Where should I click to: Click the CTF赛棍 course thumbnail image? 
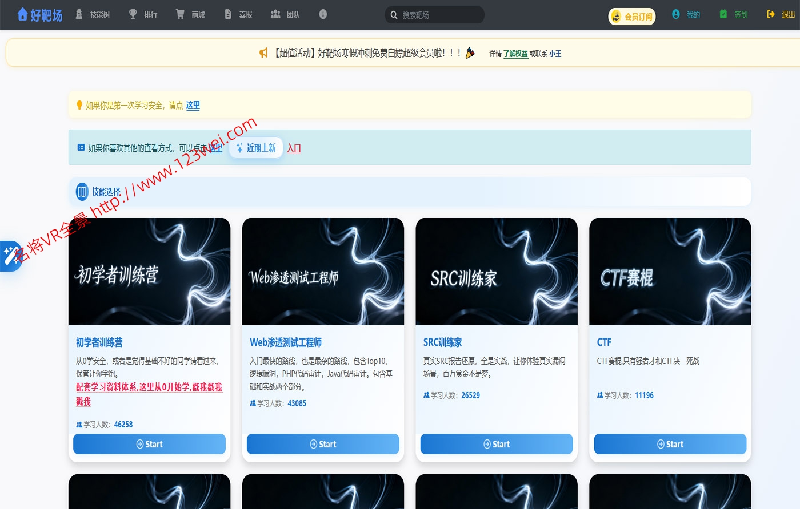click(x=670, y=271)
